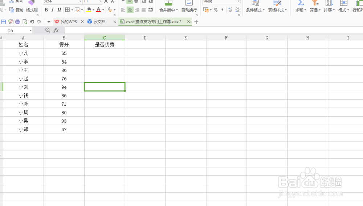The width and height of the screenshot is (363, 206).
Task: Click the Name Box showing C6
Action: [16, 31]
